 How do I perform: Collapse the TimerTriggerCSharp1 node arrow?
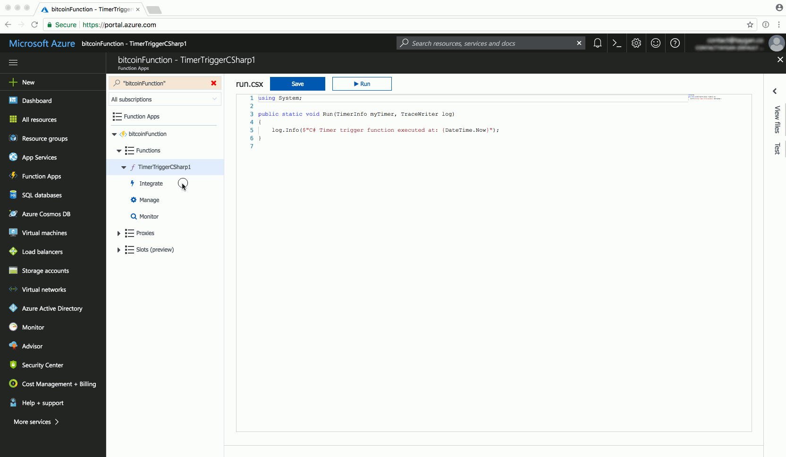pos(124,167)
